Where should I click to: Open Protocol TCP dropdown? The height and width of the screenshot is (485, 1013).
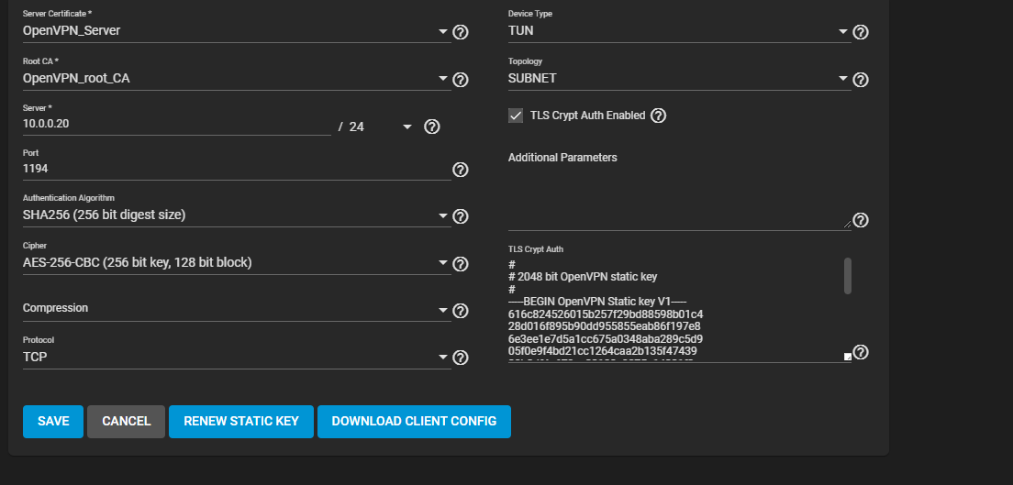[x=442, y=357]
